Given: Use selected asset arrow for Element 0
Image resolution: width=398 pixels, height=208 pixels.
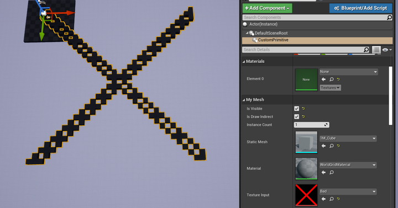Looking at the screenshot, I should point(323,79).
